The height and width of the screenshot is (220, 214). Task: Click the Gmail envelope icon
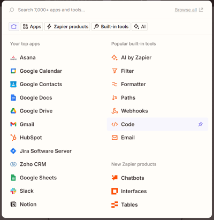click(13, 124)
